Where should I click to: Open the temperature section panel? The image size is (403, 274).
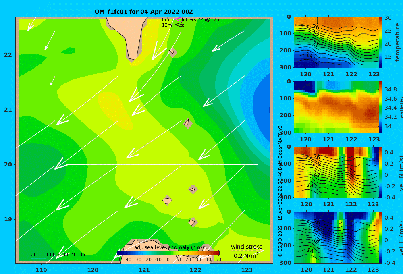[336, 42]
